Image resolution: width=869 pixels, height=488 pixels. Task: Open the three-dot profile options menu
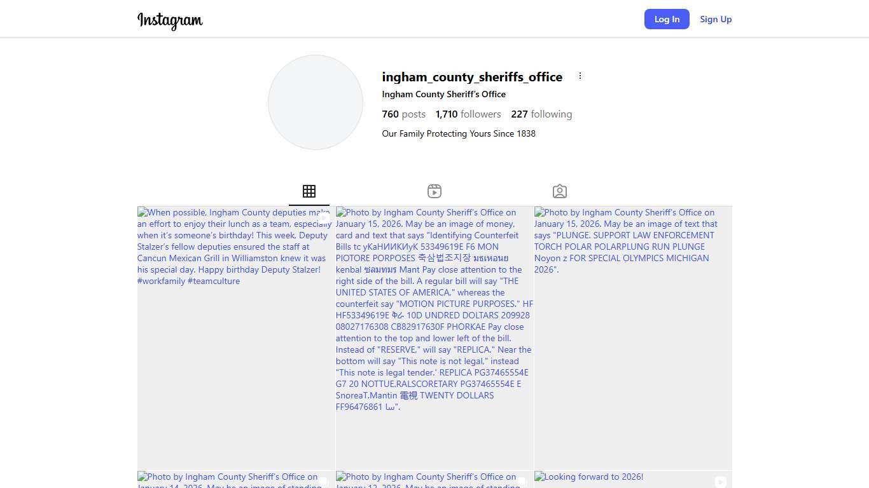(x=580, y=76)
